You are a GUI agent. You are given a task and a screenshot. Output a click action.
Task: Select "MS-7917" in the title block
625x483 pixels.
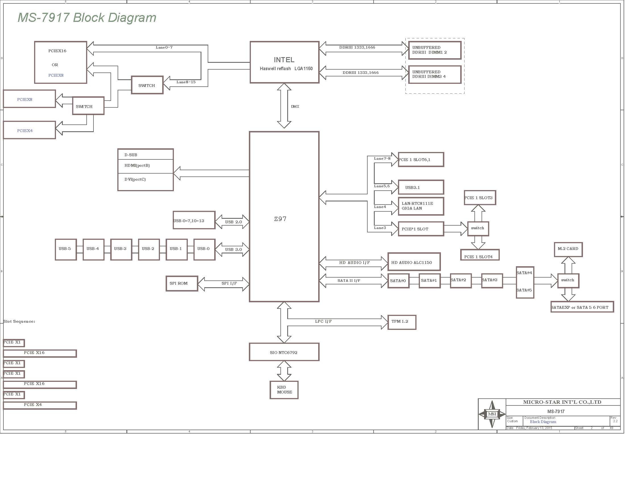[x=556, y=411]
